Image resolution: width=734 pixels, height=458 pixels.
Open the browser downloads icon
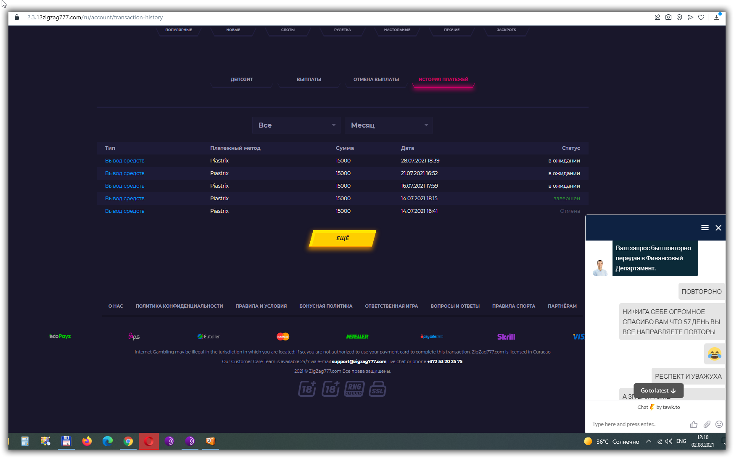tap(717, 17)
